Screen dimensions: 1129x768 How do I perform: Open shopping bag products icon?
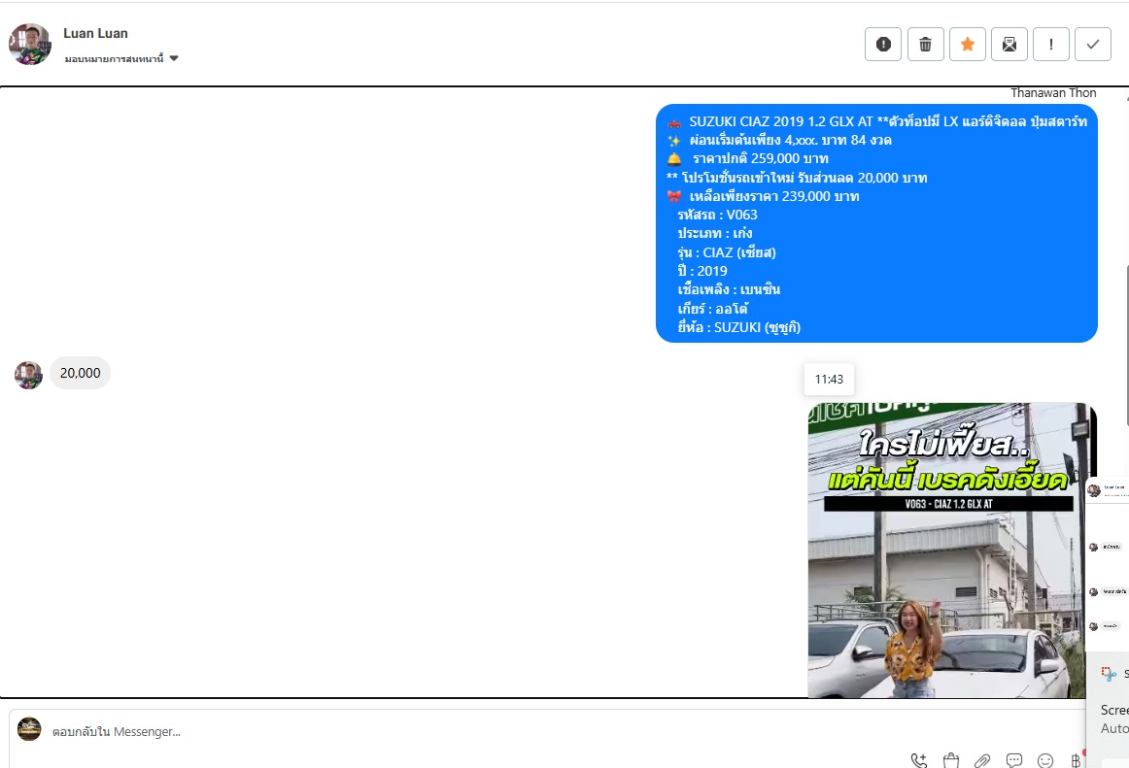950,760
